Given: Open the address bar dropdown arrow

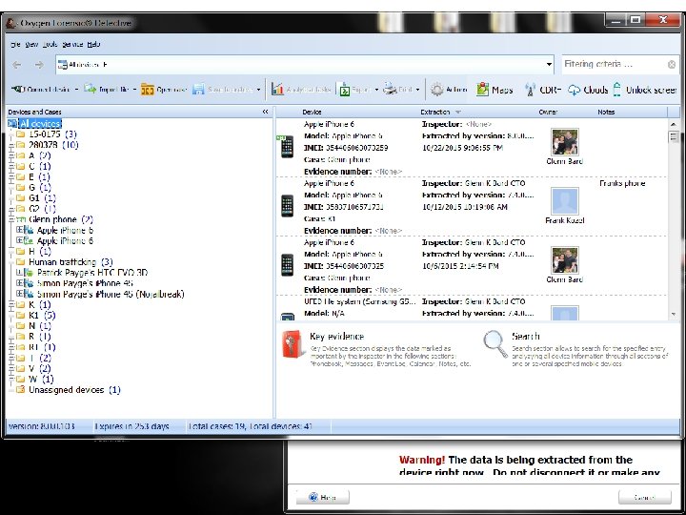Looking at the screenshot, I should (x=549, y=65).
